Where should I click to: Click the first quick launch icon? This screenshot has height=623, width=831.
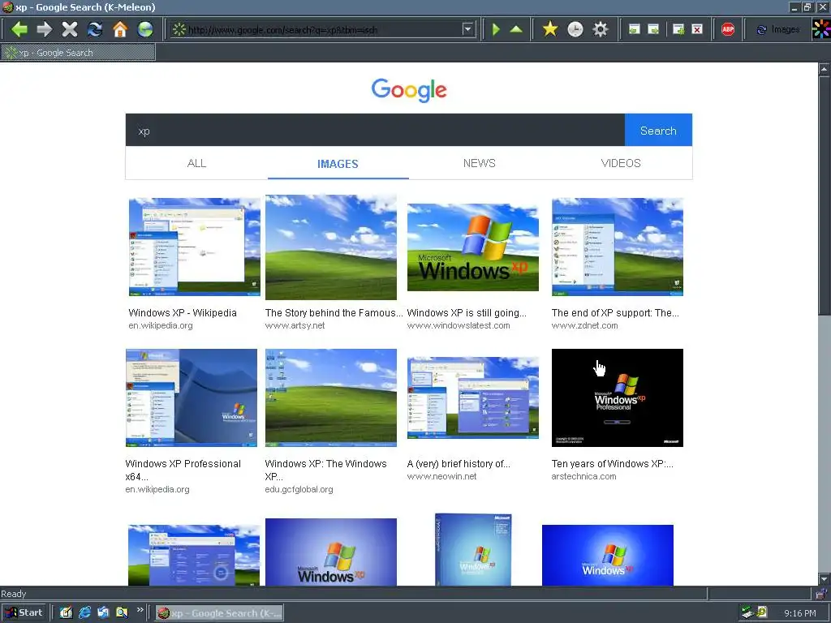66,613
